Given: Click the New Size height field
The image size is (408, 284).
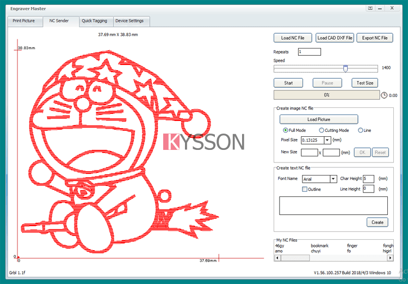Looking at the screenshot, I should click(x=331, y=152).
